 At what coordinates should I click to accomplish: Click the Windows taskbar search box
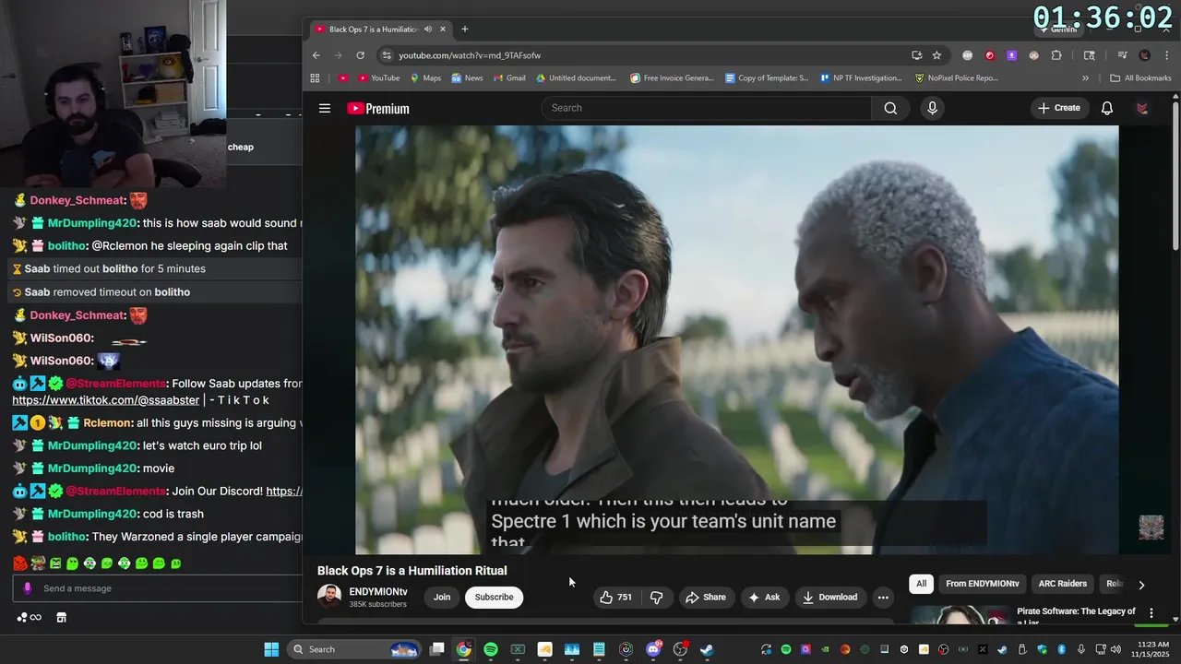coord(355,649)
